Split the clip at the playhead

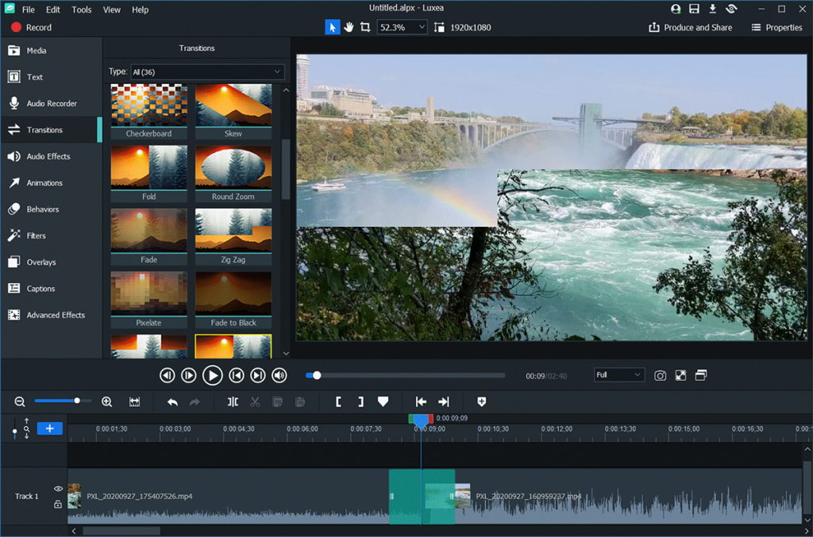233,402
